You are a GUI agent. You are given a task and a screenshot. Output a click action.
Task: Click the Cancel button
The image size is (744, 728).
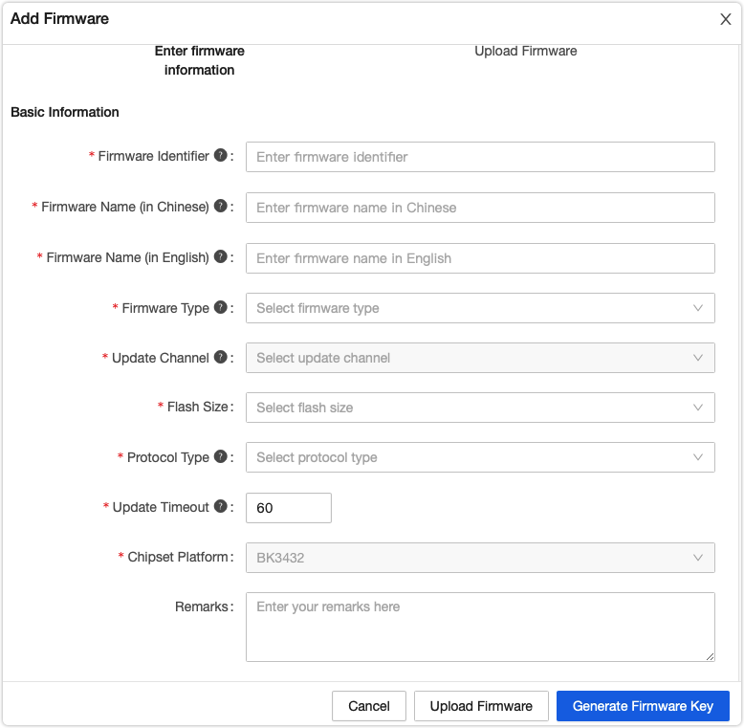click(369, 706)
